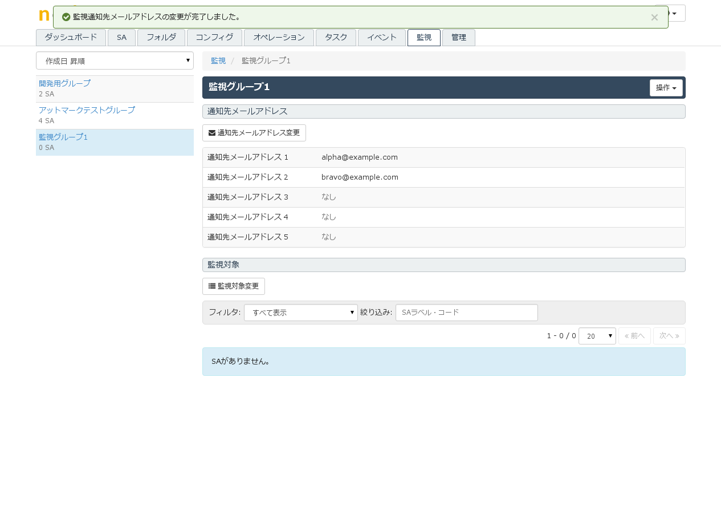Screen dimensions: 721x527
Task: Click 通知先メールアドレス 5 row label
Action: point(248,237)
